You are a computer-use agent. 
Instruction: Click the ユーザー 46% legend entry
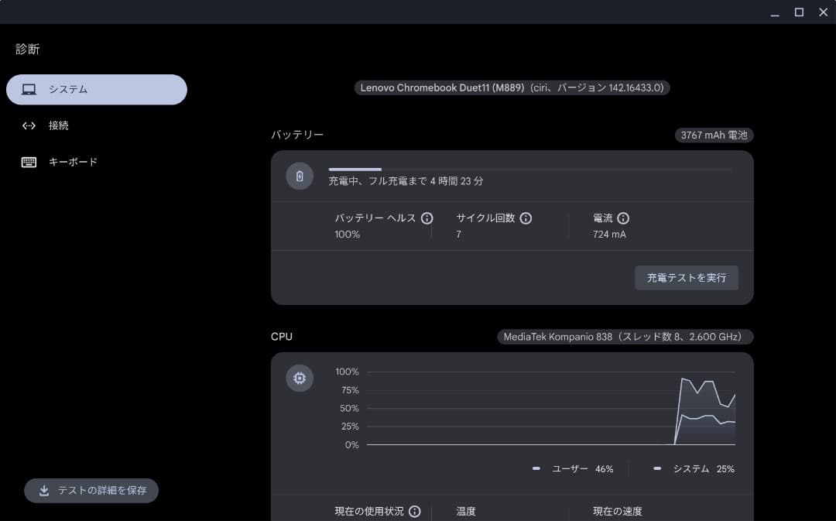(x=575, y=468)
